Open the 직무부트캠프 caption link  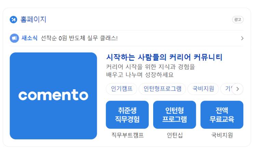pyautogui.click(x=128, y=135)
